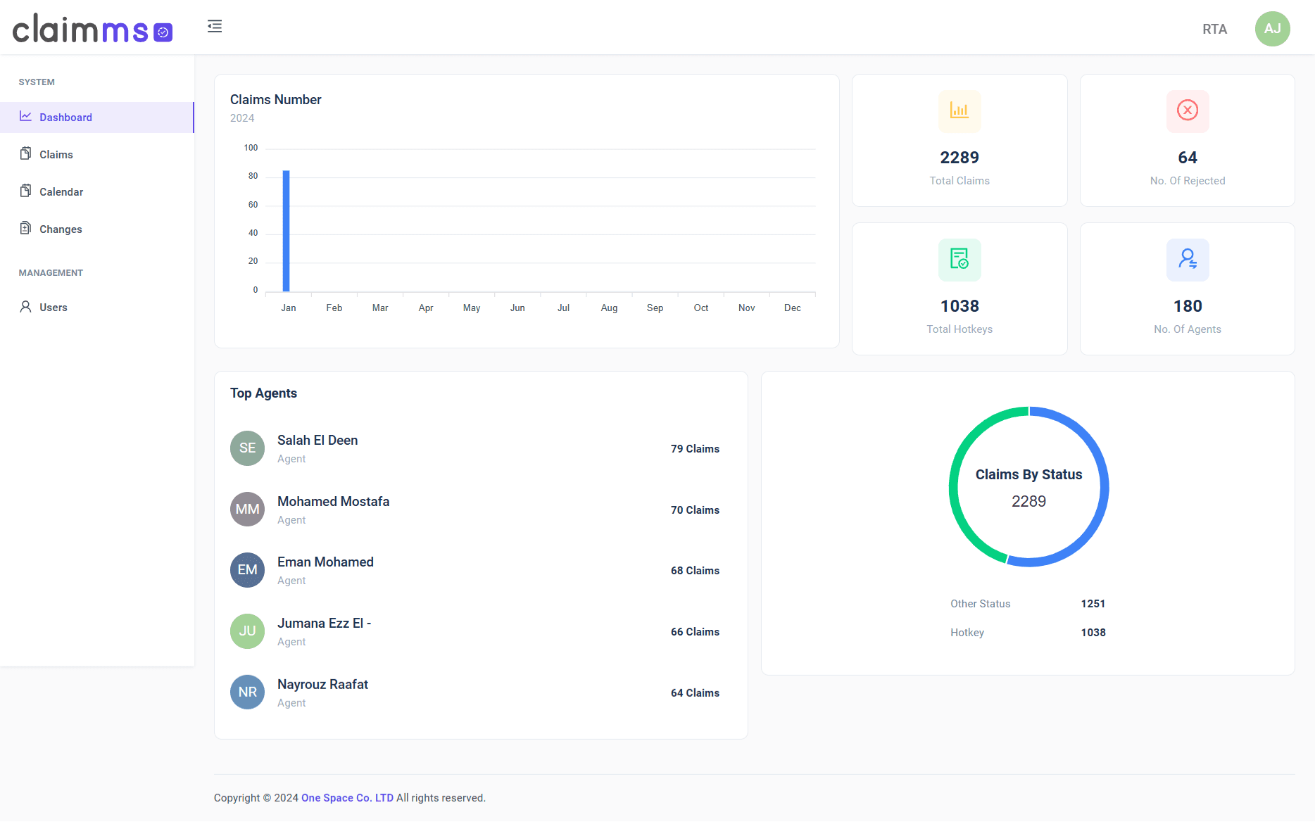Switch to the Claims section
1315x822 pixels.
coord(56,154)
